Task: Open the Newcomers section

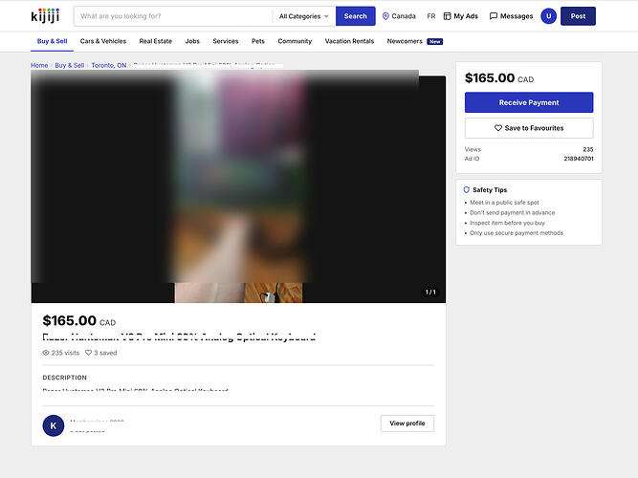Action: (414, 41)
